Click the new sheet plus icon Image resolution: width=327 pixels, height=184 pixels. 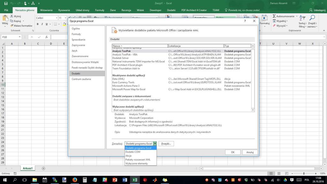coord(43,168)
